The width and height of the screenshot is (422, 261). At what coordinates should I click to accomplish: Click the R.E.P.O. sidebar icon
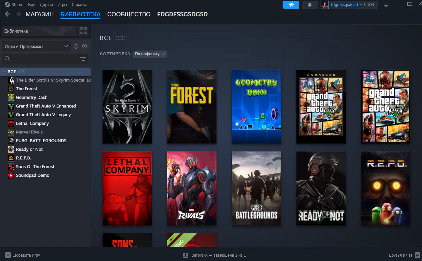pos(11,158)
